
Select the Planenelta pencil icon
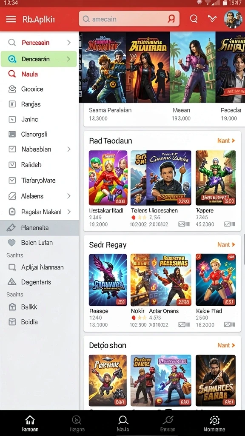click(11, 228)
